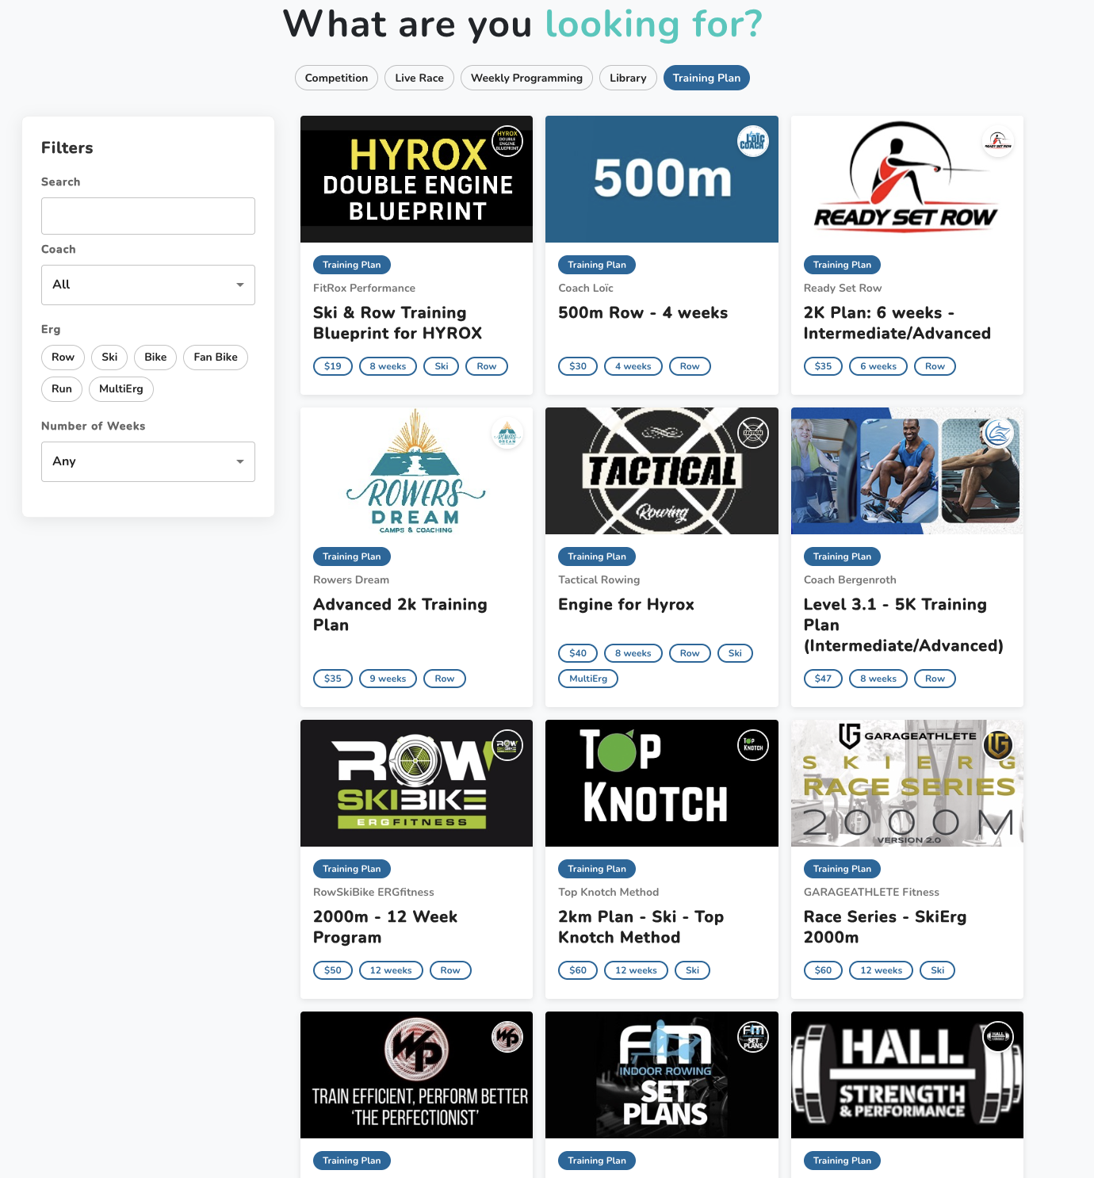Viewport: 1094px width, 1178px height.
Task: Toggle the MultiErg filter
Action: [x=121, y=389]
